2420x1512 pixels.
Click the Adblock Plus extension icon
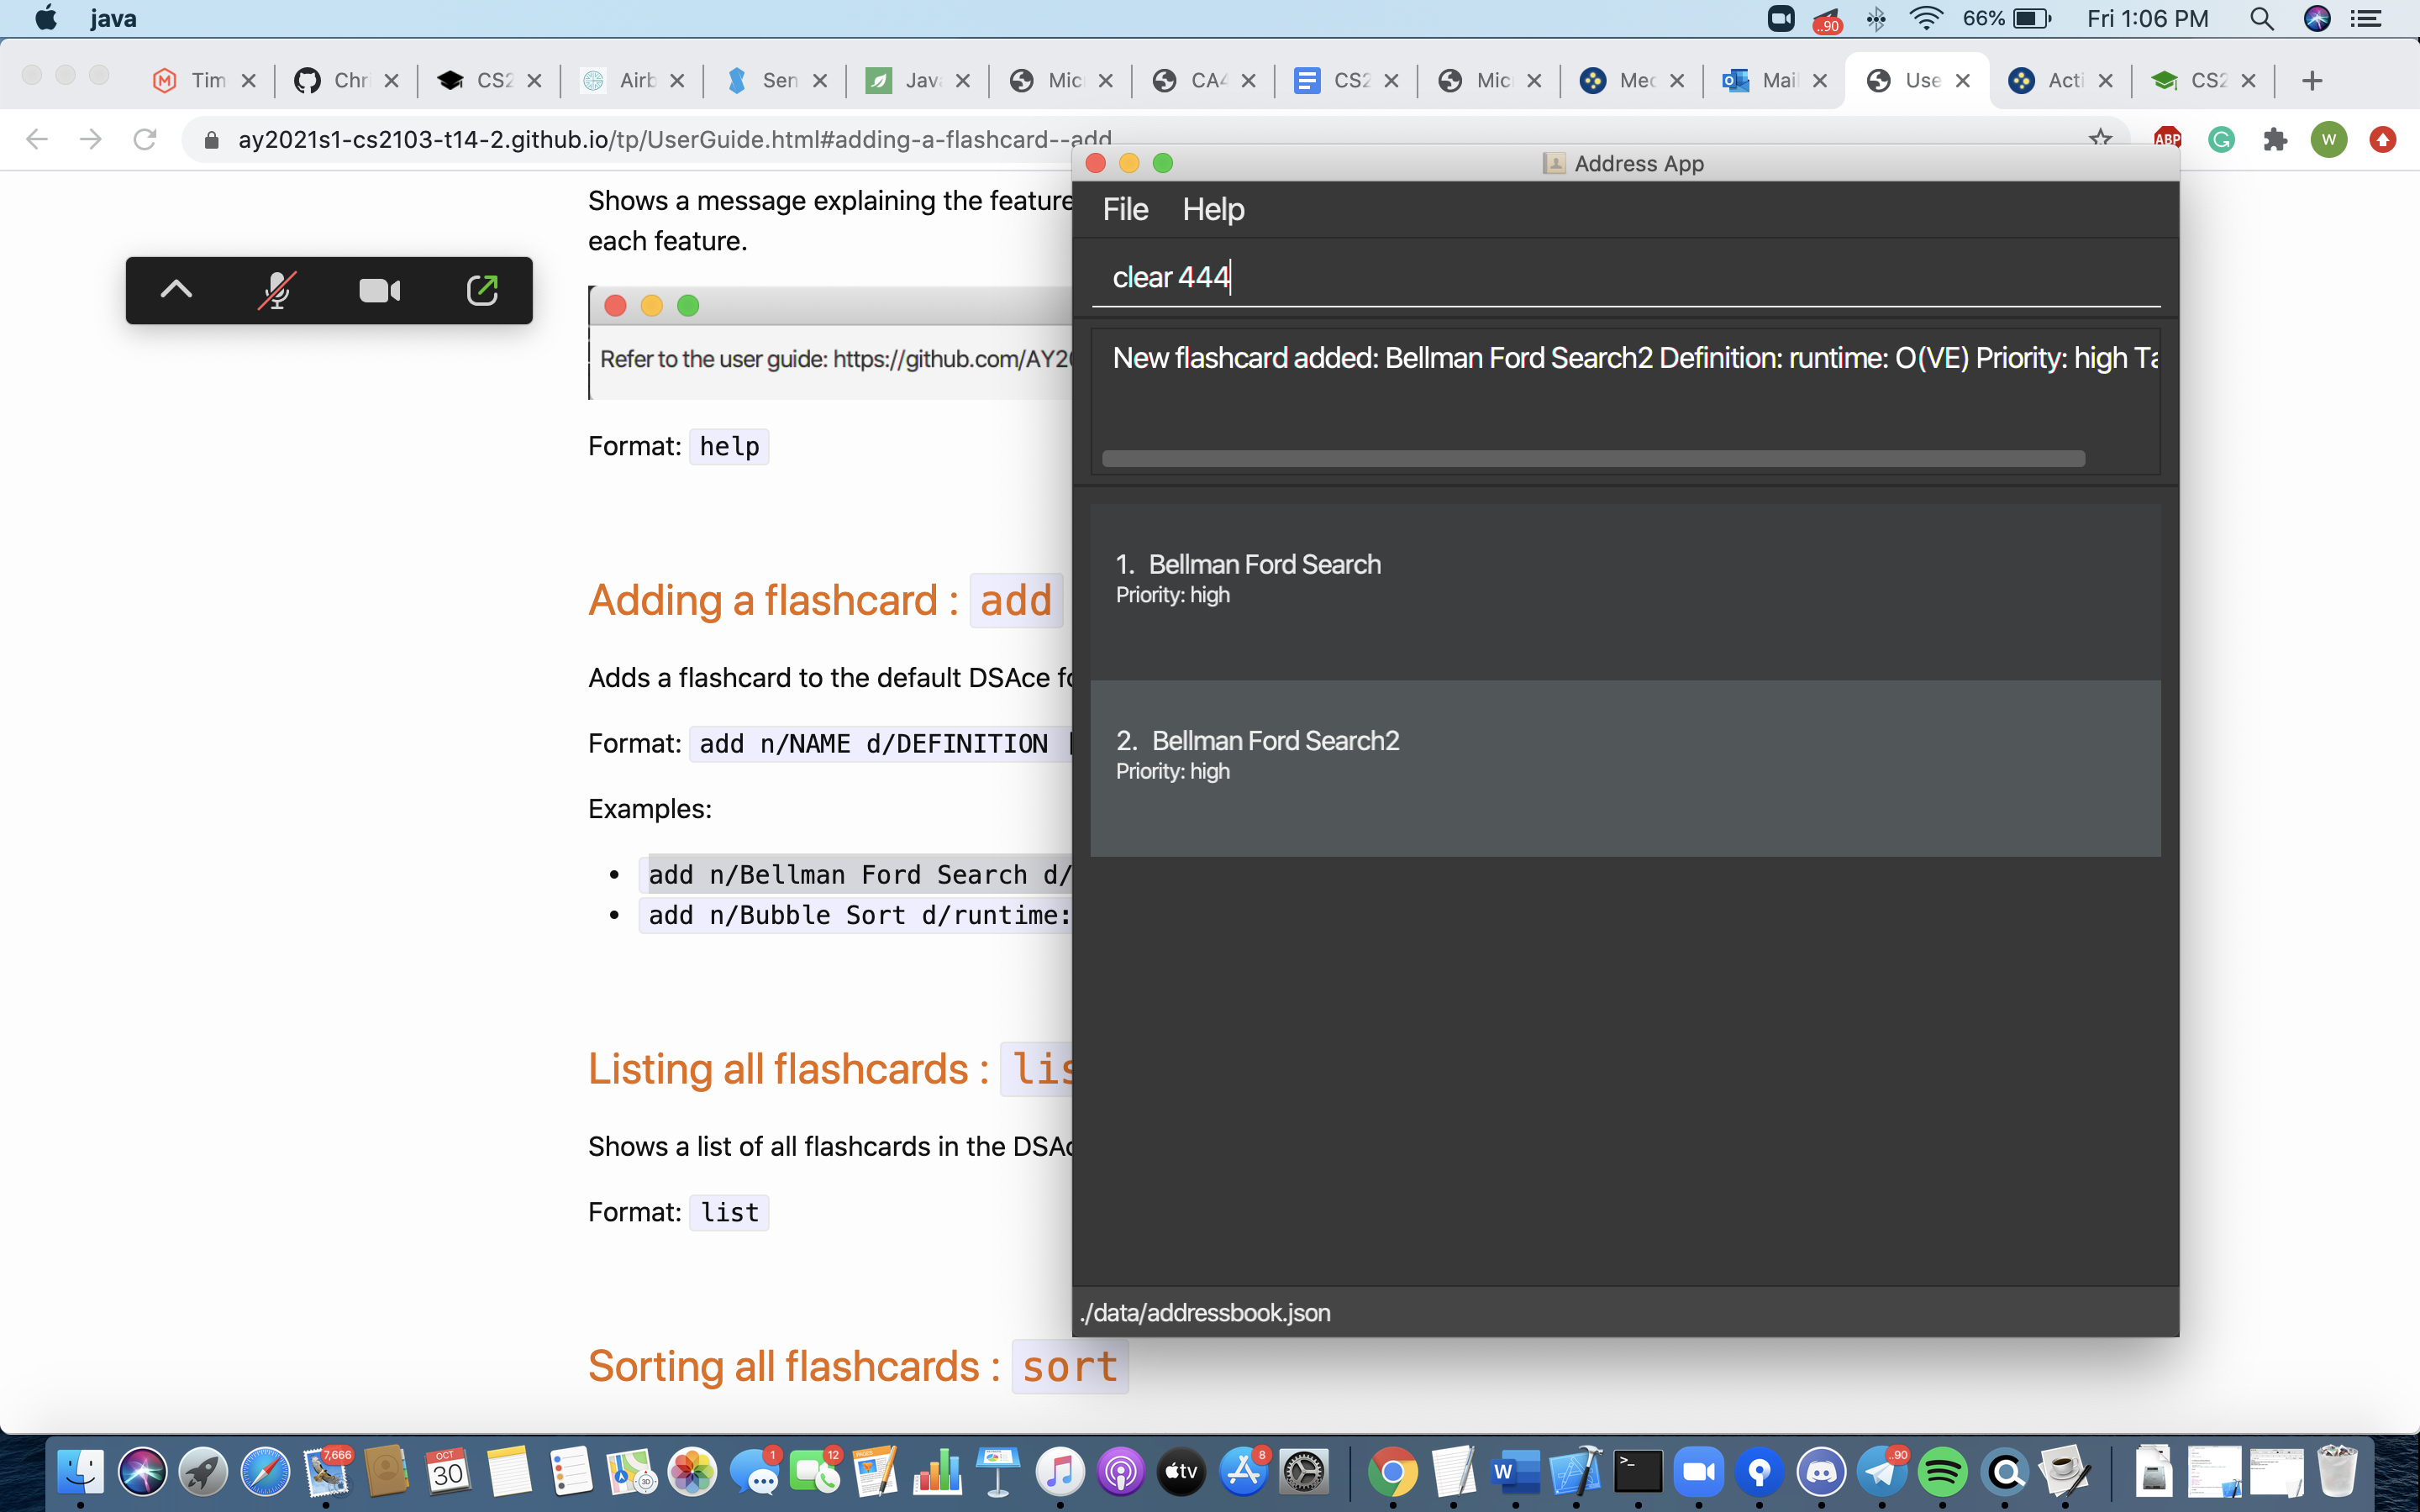(x=2167, y=139)
